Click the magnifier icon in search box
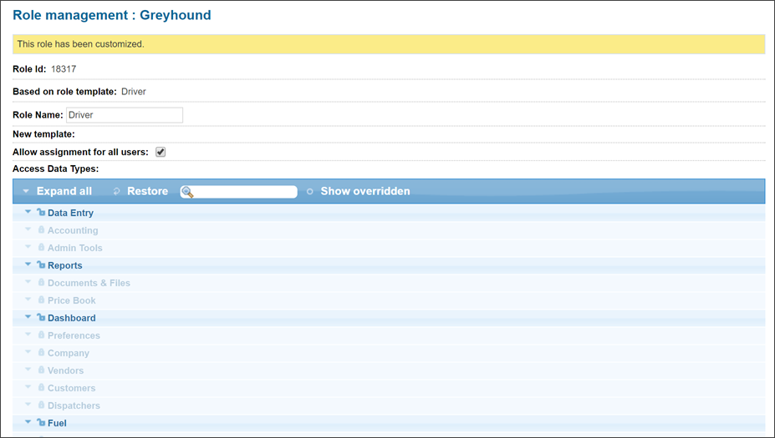Viewport: 775px width, 438px height. [187, 192]
